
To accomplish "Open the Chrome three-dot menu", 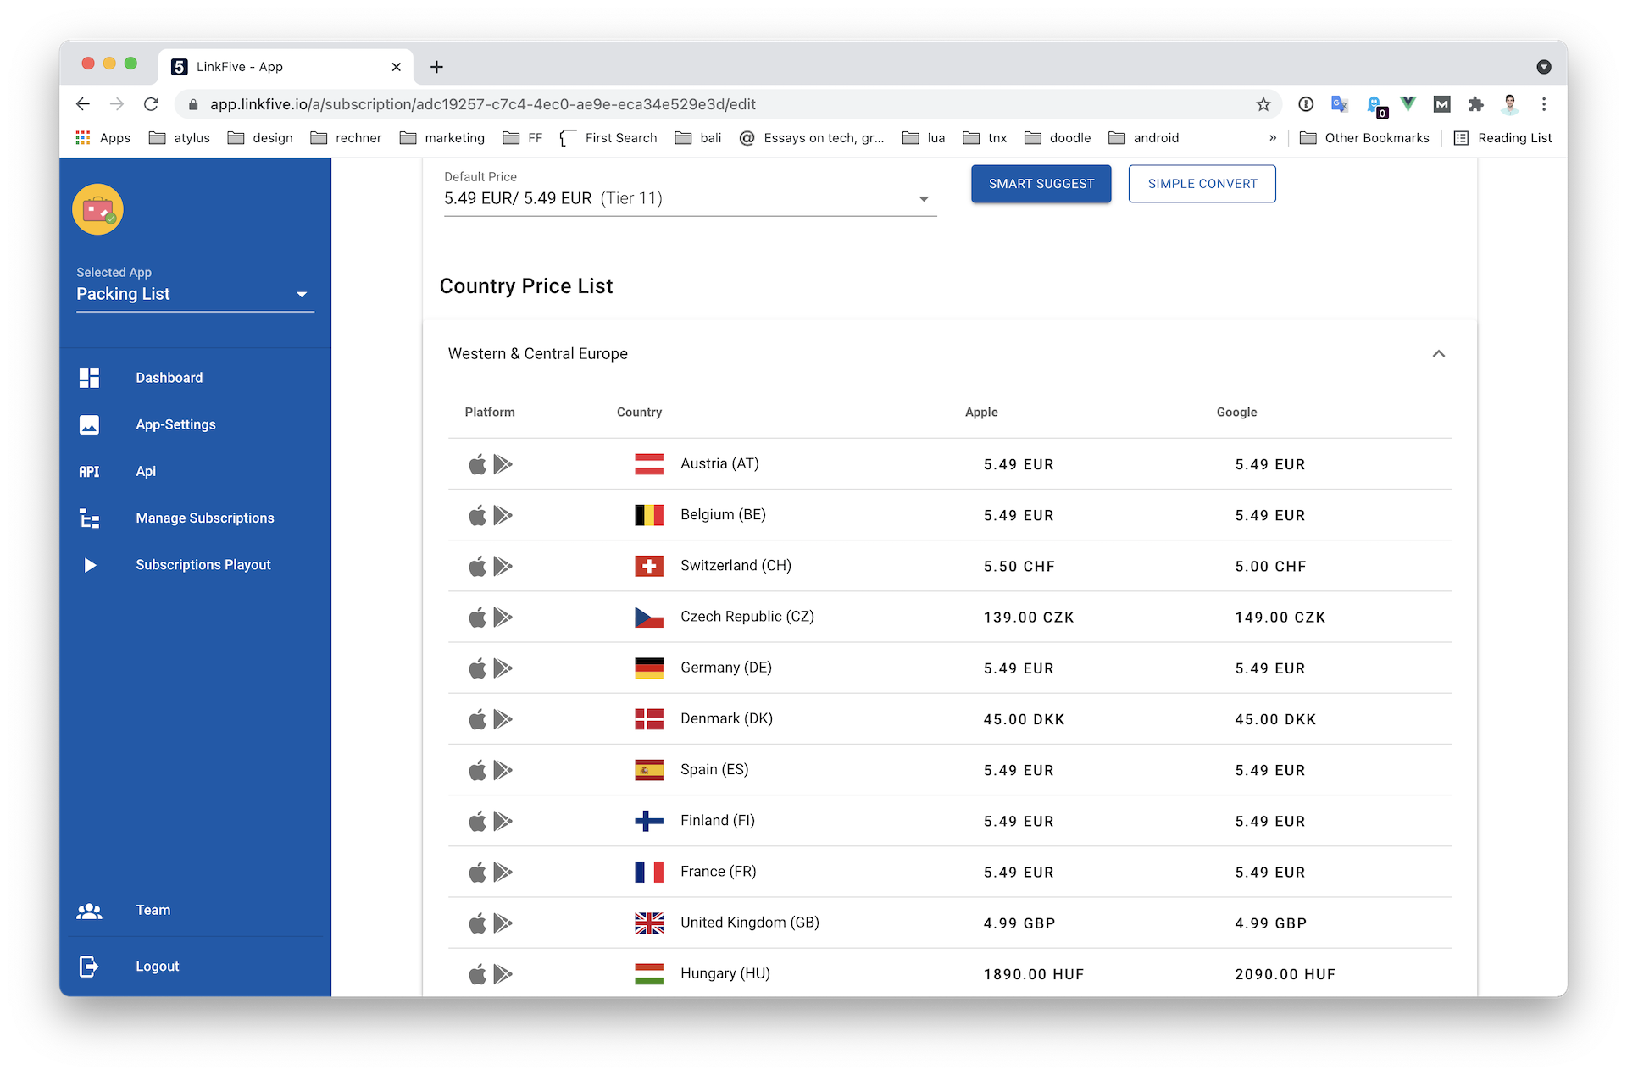I will 1544,104.
